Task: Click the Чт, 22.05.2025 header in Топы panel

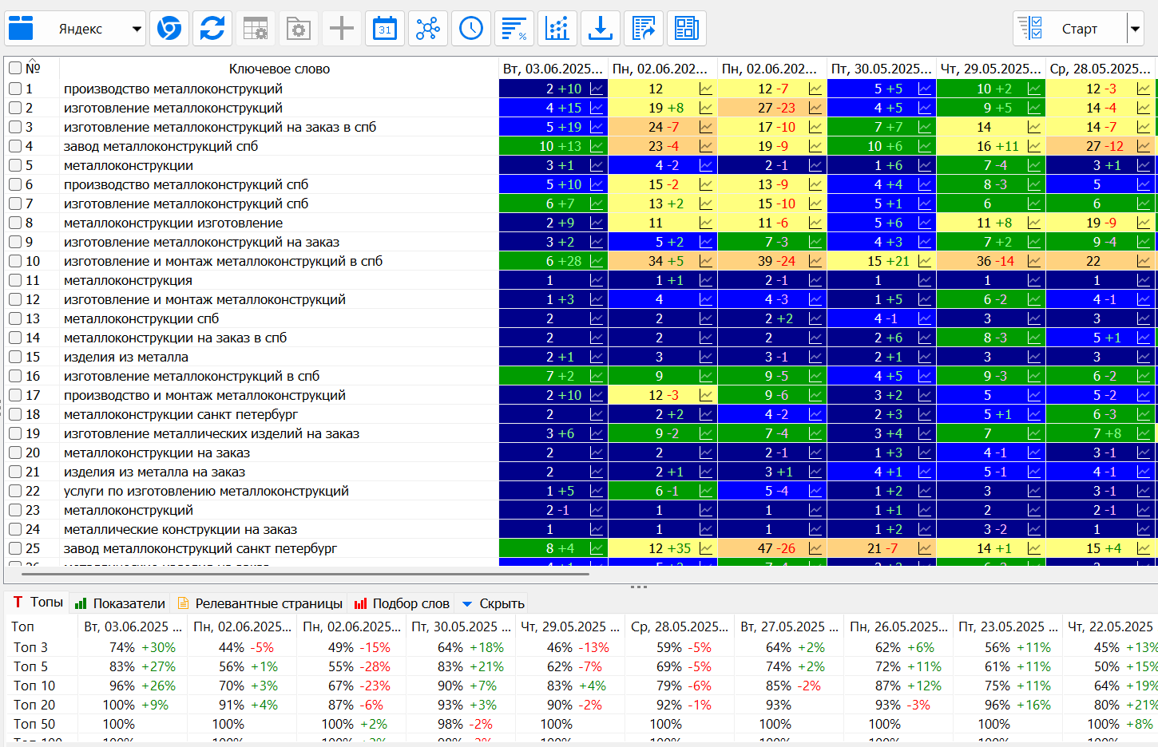Action: (x=1111, y=626)
